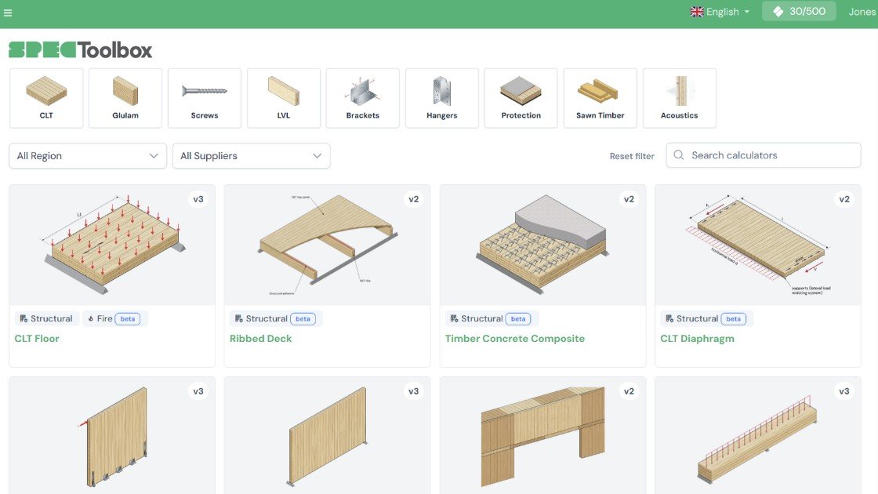Click the v3 badge on CLT Floor
Viewport: 878px width, 494px height.
tap(198, 199)
